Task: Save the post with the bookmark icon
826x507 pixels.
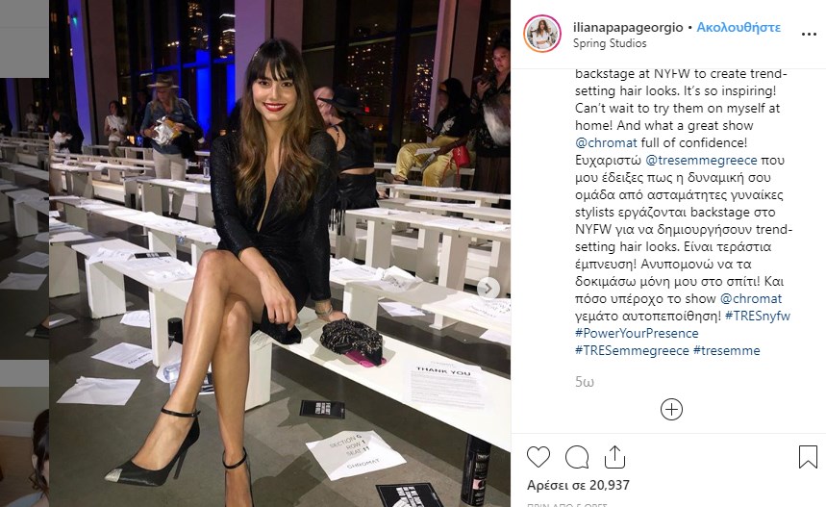Action: [x=808, y=457]
